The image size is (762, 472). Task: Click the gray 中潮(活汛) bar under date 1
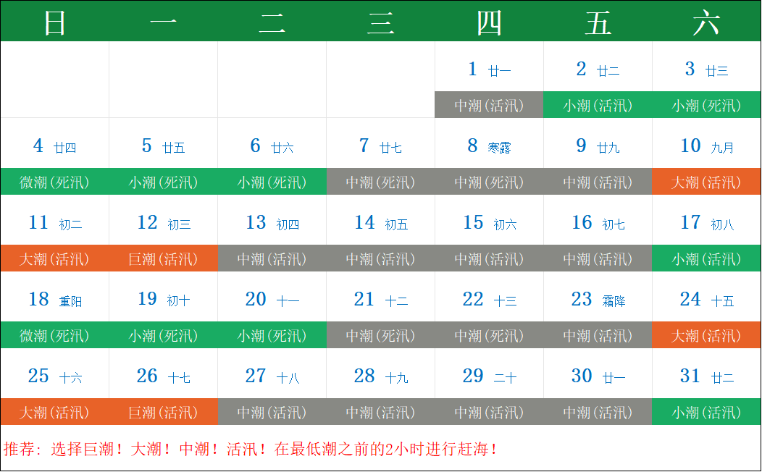tap(489, 105)
